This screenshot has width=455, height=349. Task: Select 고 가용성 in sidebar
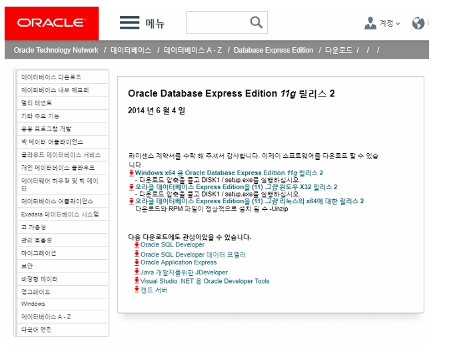click(x=63, y=227)
